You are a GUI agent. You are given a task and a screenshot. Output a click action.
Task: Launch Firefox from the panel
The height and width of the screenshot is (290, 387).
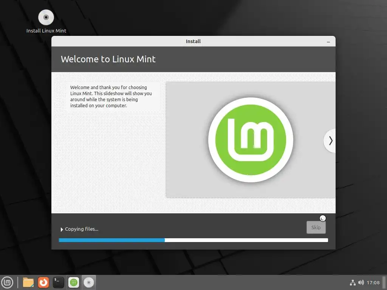[43, 282]
